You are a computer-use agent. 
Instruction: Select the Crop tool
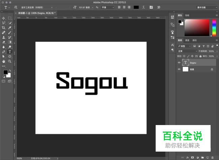pyautogui.click(x=4, y=28)
